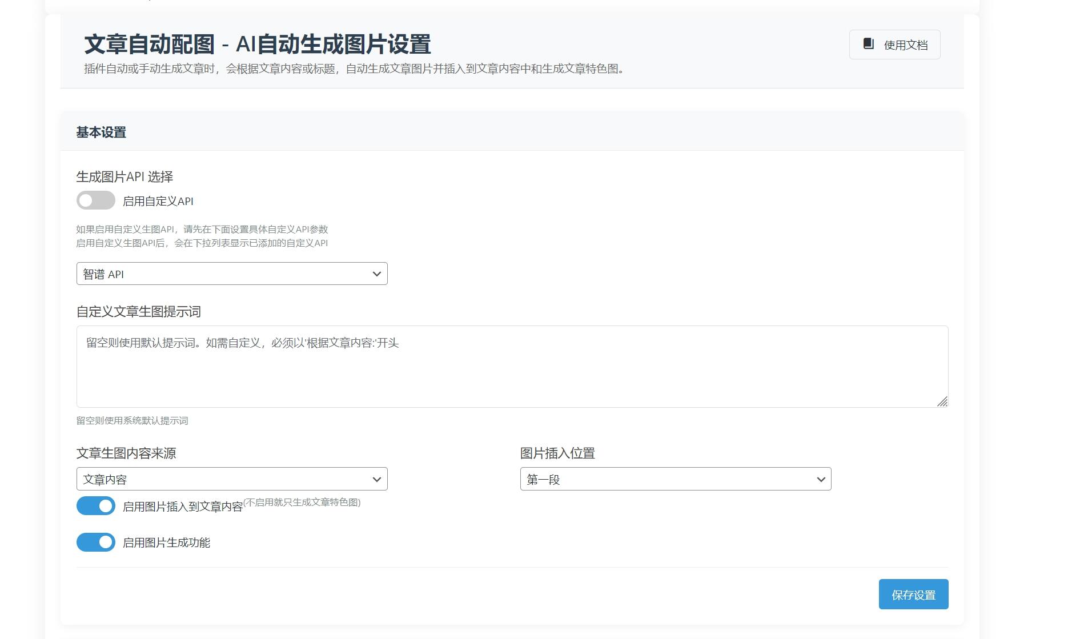Click into the 自定义文章生图提示词 textarea

coord(511,365)
